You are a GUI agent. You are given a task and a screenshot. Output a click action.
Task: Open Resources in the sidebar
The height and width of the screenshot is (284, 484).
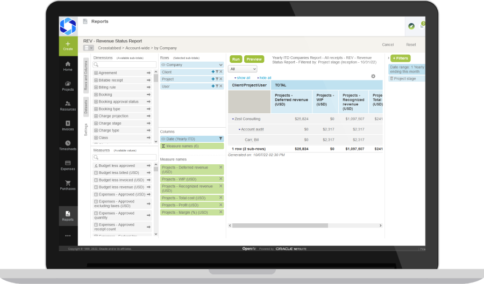pyautogui.click(x=68, y=106)
